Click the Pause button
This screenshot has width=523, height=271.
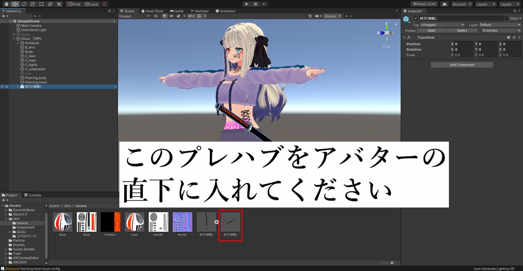255,4
